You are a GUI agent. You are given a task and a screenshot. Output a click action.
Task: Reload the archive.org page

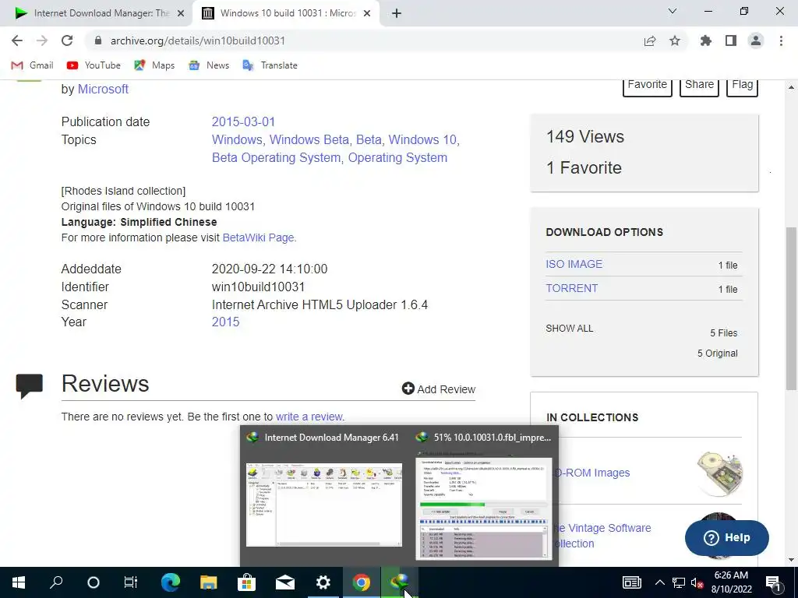(x=67, y=40)
